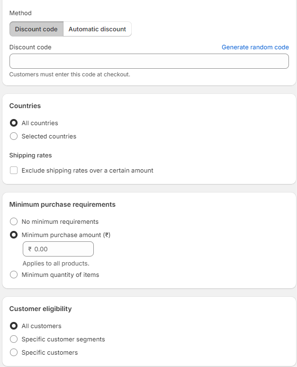Screen dimensions: 297x367
Task: Select Specific customer segments option
Action: click(14, 339)
